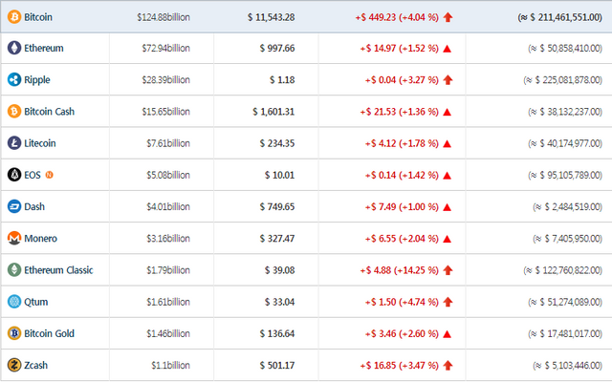Open the Bitcoin Cash name link

[49, 111]
